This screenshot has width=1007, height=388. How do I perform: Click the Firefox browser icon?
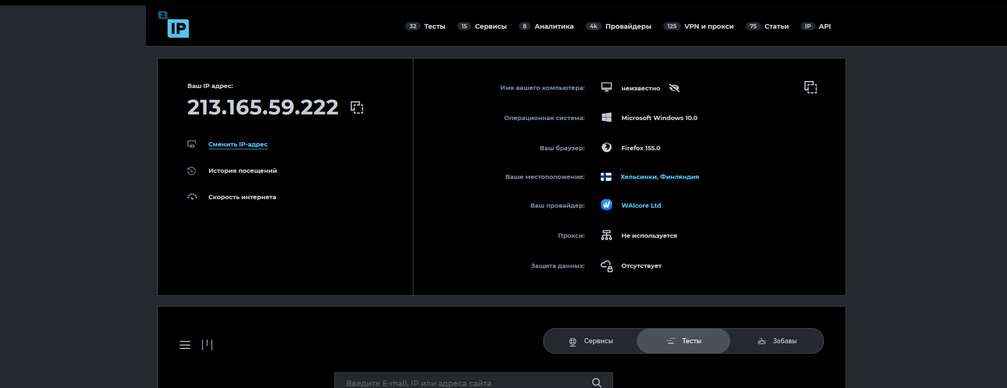[606, 147]
